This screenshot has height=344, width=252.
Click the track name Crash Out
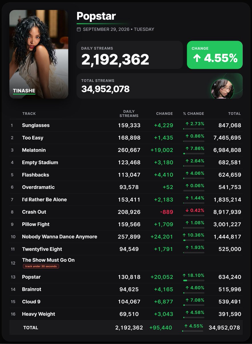pyautogui.click(x=34, y=212)
